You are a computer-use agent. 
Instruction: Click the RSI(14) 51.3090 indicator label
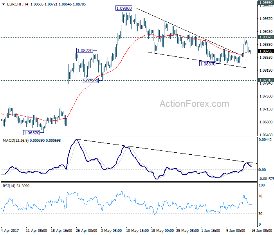point(16,186)
